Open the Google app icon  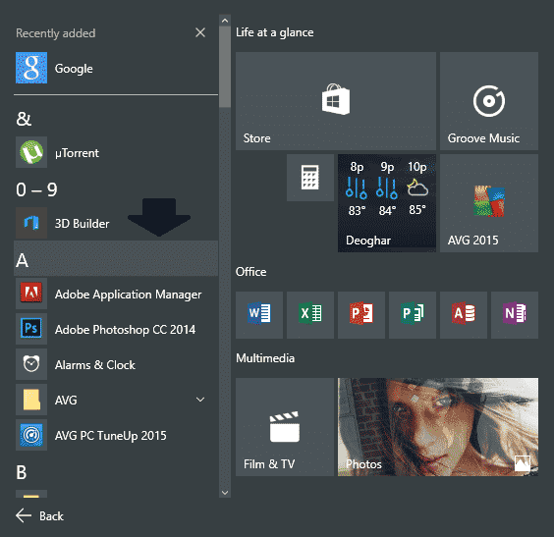coord(31,68)
